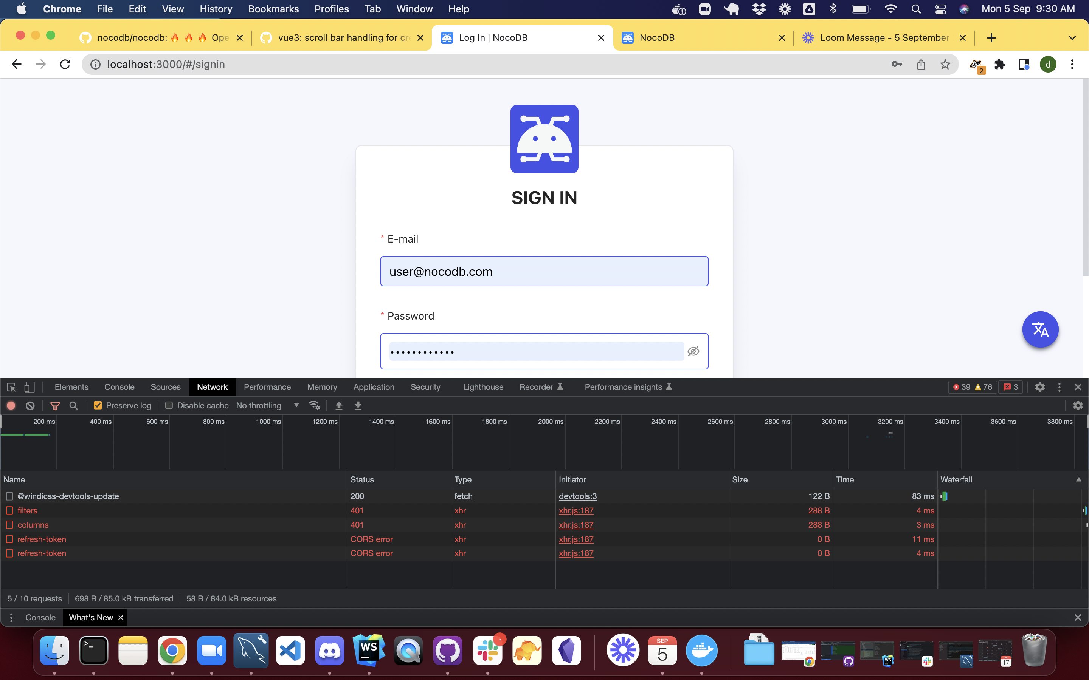This screenshot has width=1089, height=680.
Task: Reveal the typed password with eye icon
Action: tap(693, 351)
